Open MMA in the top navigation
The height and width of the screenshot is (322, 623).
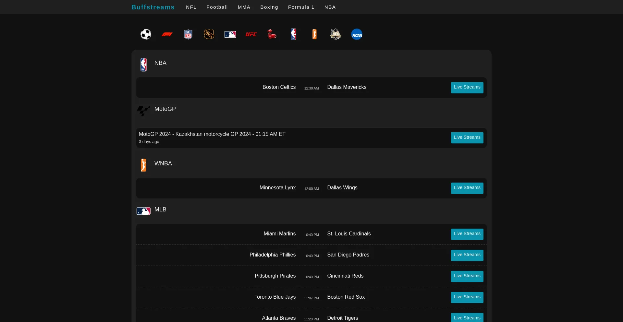(x=244, y=7)
